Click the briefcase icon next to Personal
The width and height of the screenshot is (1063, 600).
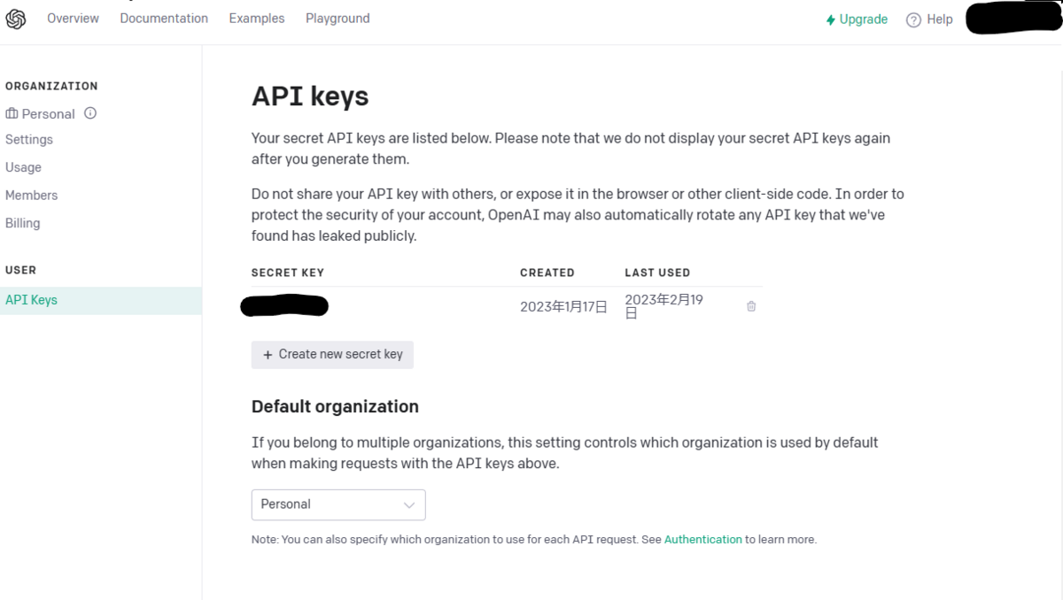coord(10,113)
